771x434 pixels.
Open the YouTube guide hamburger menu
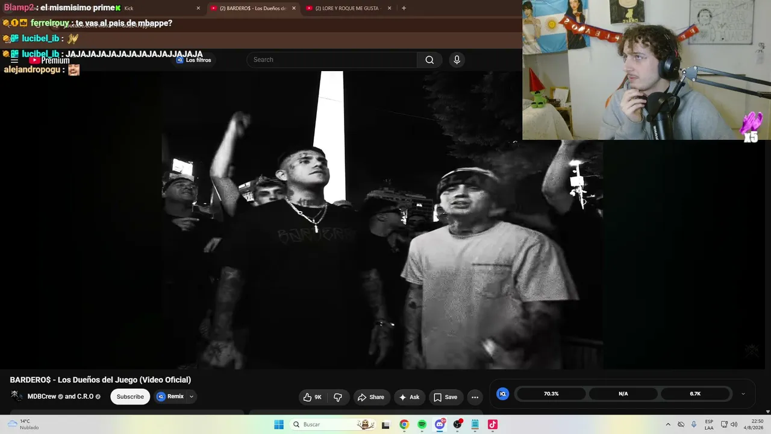click(14, 61)
